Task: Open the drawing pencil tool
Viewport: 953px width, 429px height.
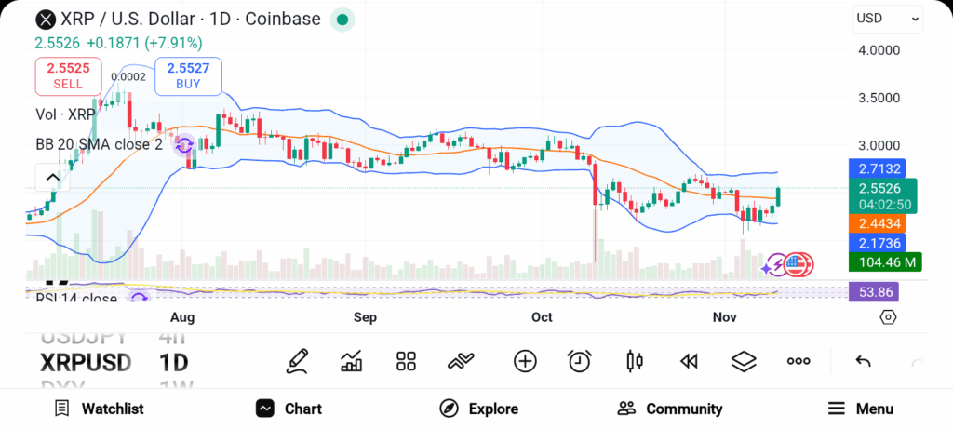Action: click(298, 361)
